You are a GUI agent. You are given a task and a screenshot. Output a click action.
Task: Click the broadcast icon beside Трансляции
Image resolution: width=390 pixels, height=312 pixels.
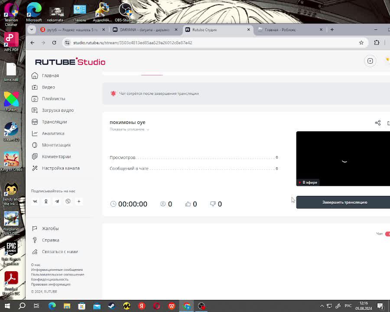tap(35, 122)
